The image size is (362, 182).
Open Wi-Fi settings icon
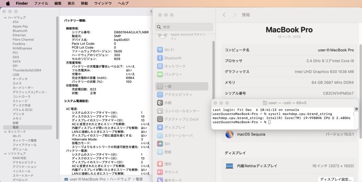coord(160,50)
